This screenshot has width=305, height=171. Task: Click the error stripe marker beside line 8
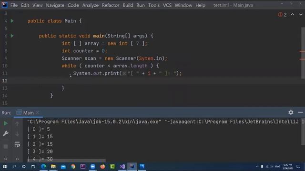click(x=302, y=51)
